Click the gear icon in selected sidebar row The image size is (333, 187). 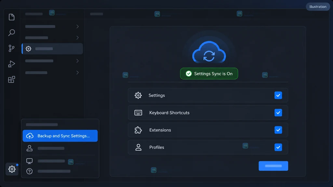pos(29,49)
